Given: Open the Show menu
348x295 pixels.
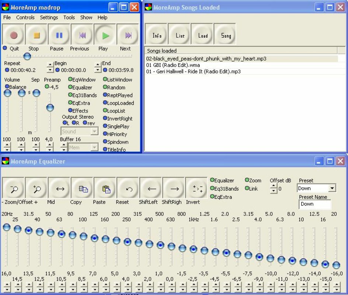Looking at the screenshot, I should pos(86,17).
